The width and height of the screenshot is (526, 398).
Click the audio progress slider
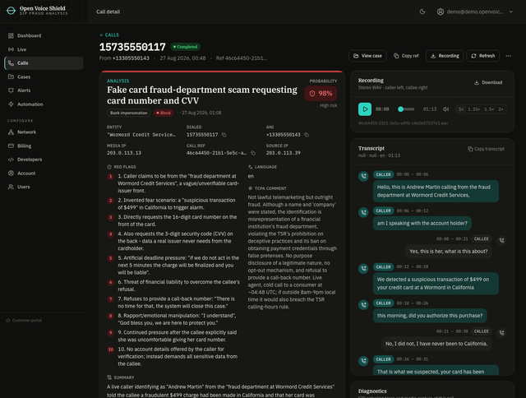point(406,109)
